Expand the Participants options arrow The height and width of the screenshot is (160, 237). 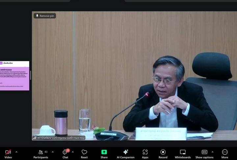pyautogui.click(x=53, y=152)
